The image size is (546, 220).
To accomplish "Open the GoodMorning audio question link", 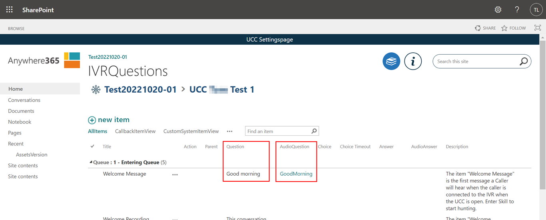I will click(296, 174).
